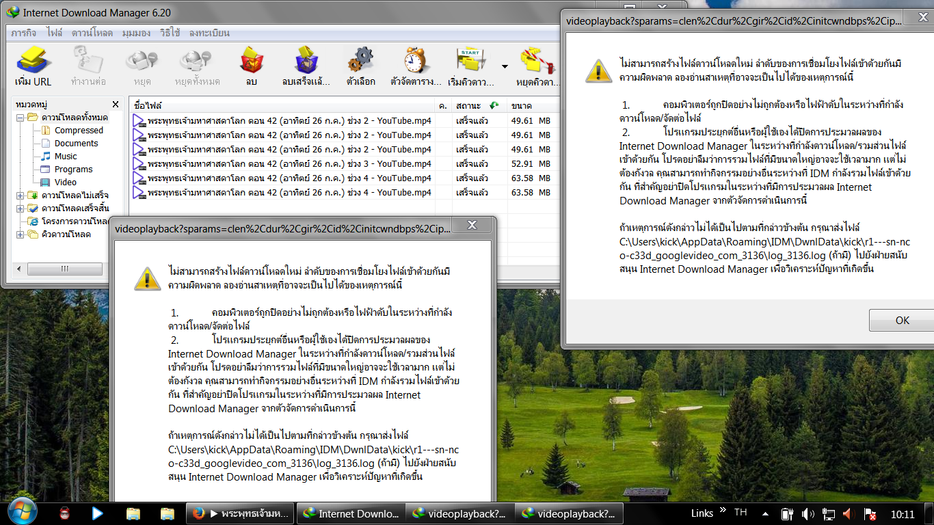934x525 pixels.
Task: Select ดาวน์โหลดทั้งหมด folder label
Action: (x=75, y=118)
